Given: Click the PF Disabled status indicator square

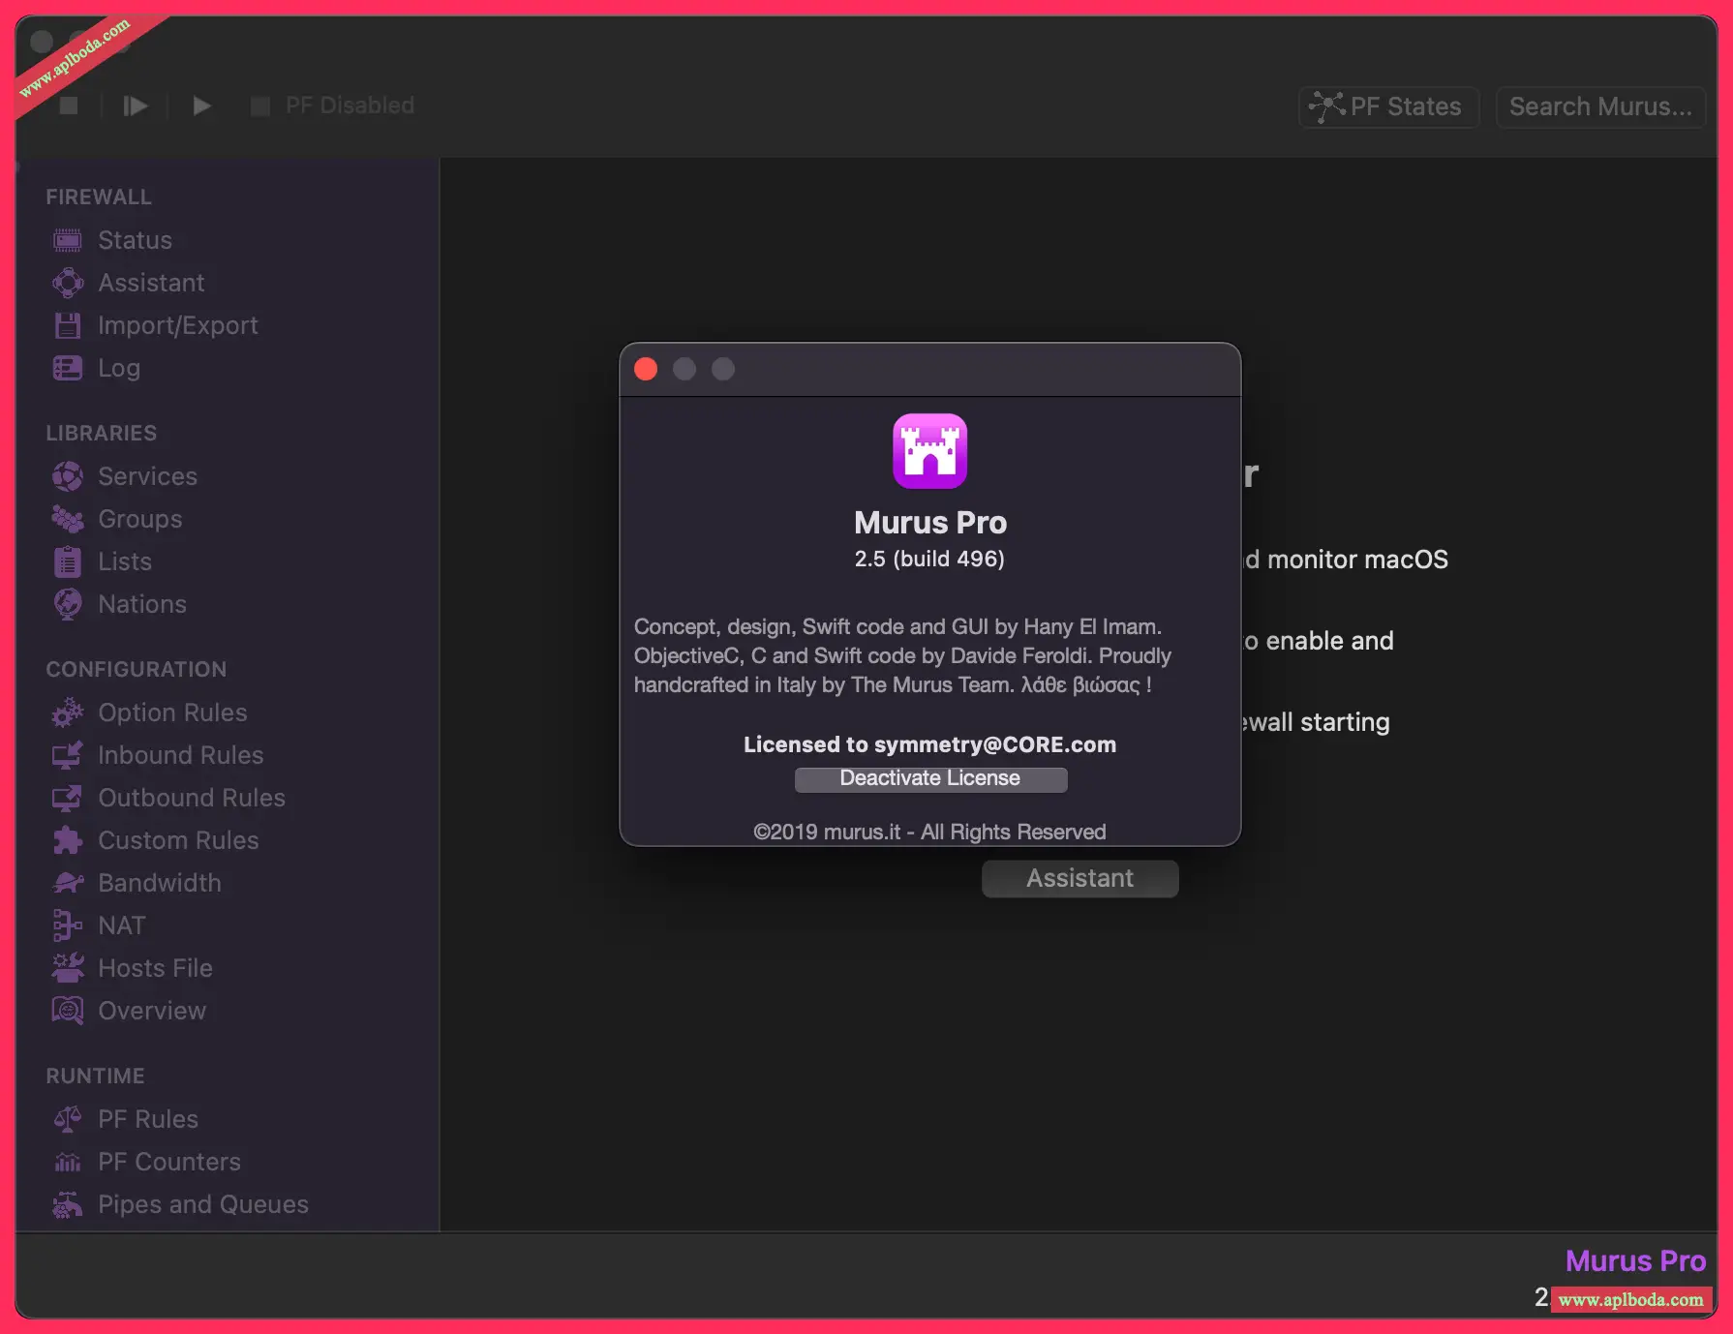Looking at the screenshot, I should coord(260,106).
